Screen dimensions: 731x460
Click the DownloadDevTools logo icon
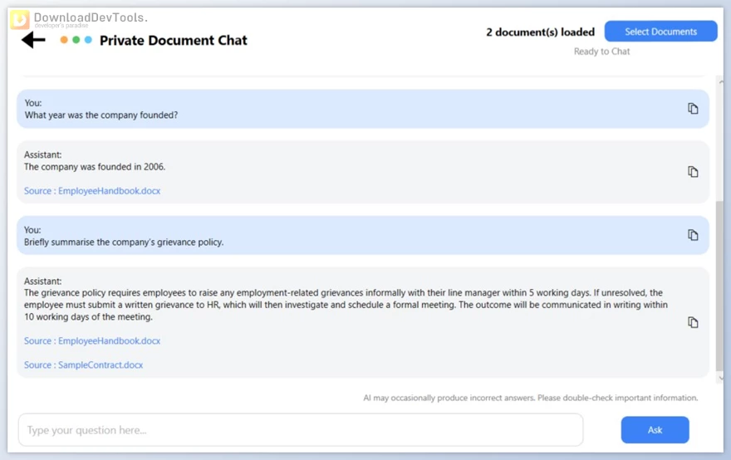pyautogui.click(x=19, y=19)
